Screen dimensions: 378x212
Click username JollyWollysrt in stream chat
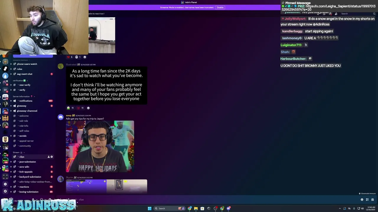pos(295,19)
